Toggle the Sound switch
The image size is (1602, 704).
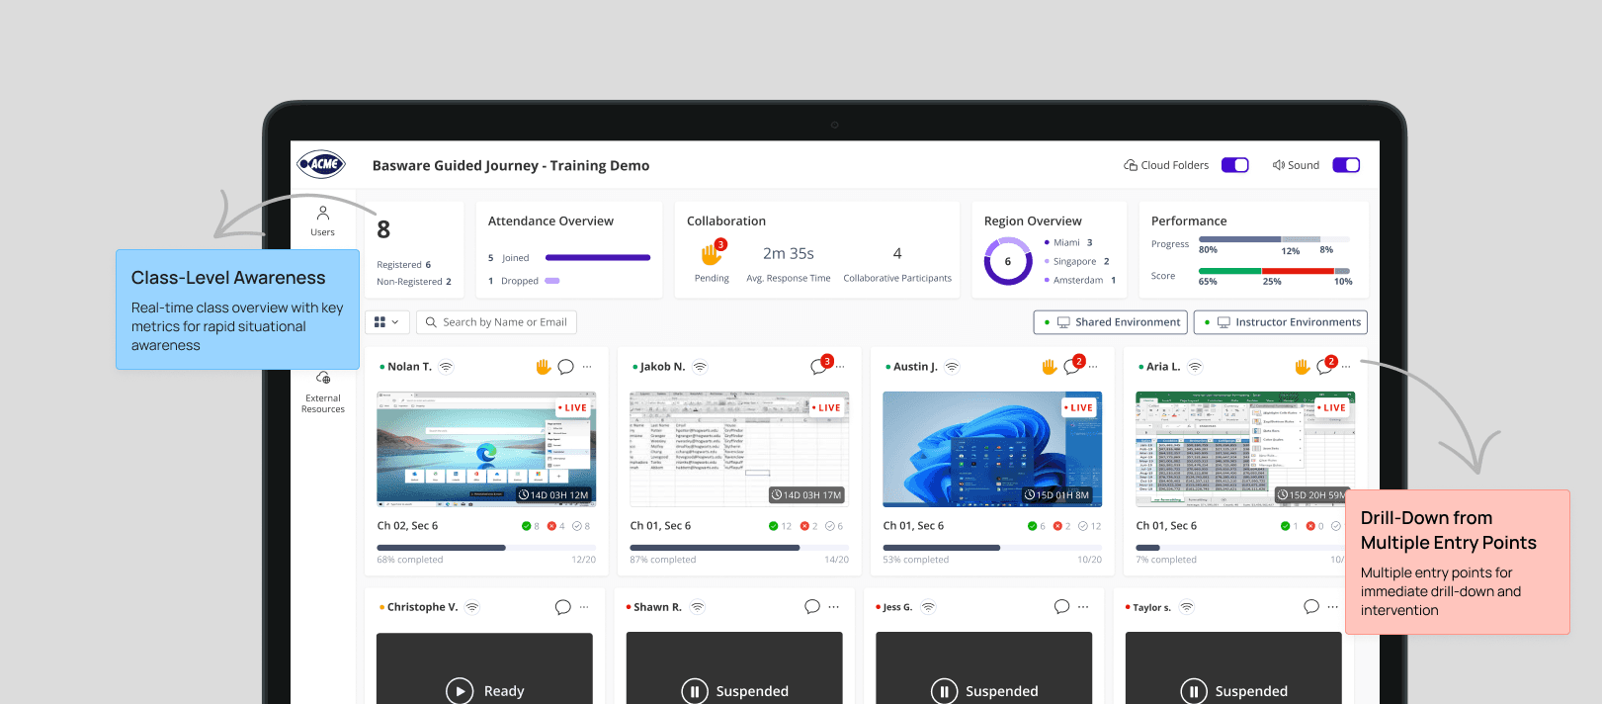(x=1346, y=165)
